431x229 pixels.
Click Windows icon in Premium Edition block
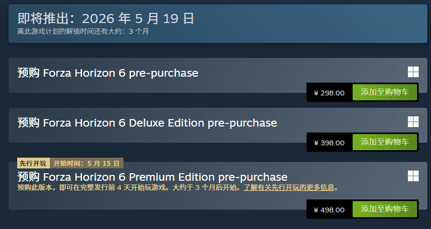tap(413, 176)
